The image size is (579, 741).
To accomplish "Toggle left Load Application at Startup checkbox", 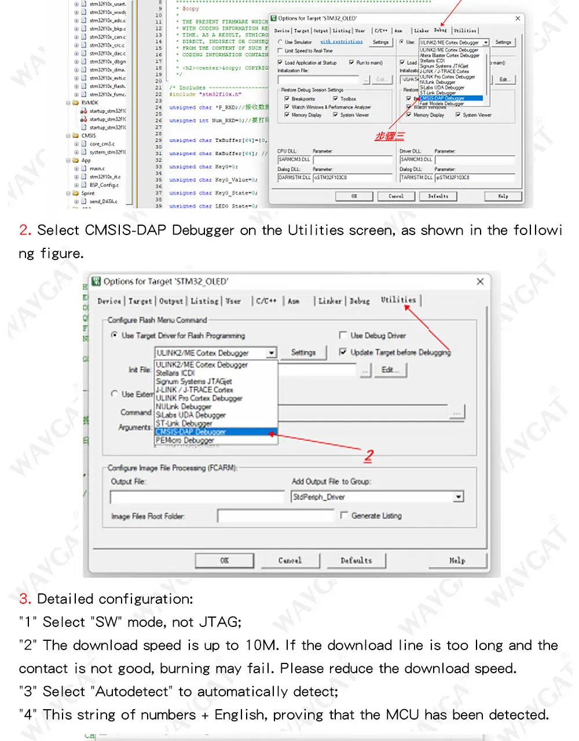I will [x=280, y=63].
